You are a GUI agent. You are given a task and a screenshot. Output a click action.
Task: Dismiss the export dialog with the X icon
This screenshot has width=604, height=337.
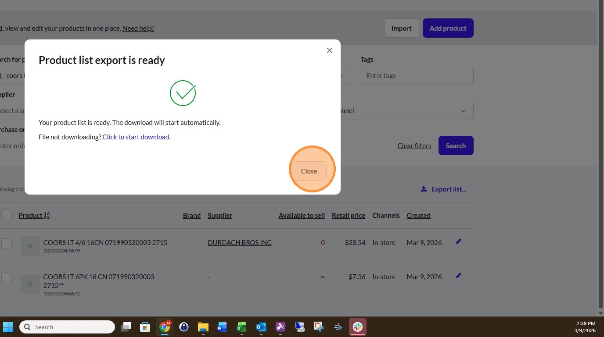click(330, 50)
